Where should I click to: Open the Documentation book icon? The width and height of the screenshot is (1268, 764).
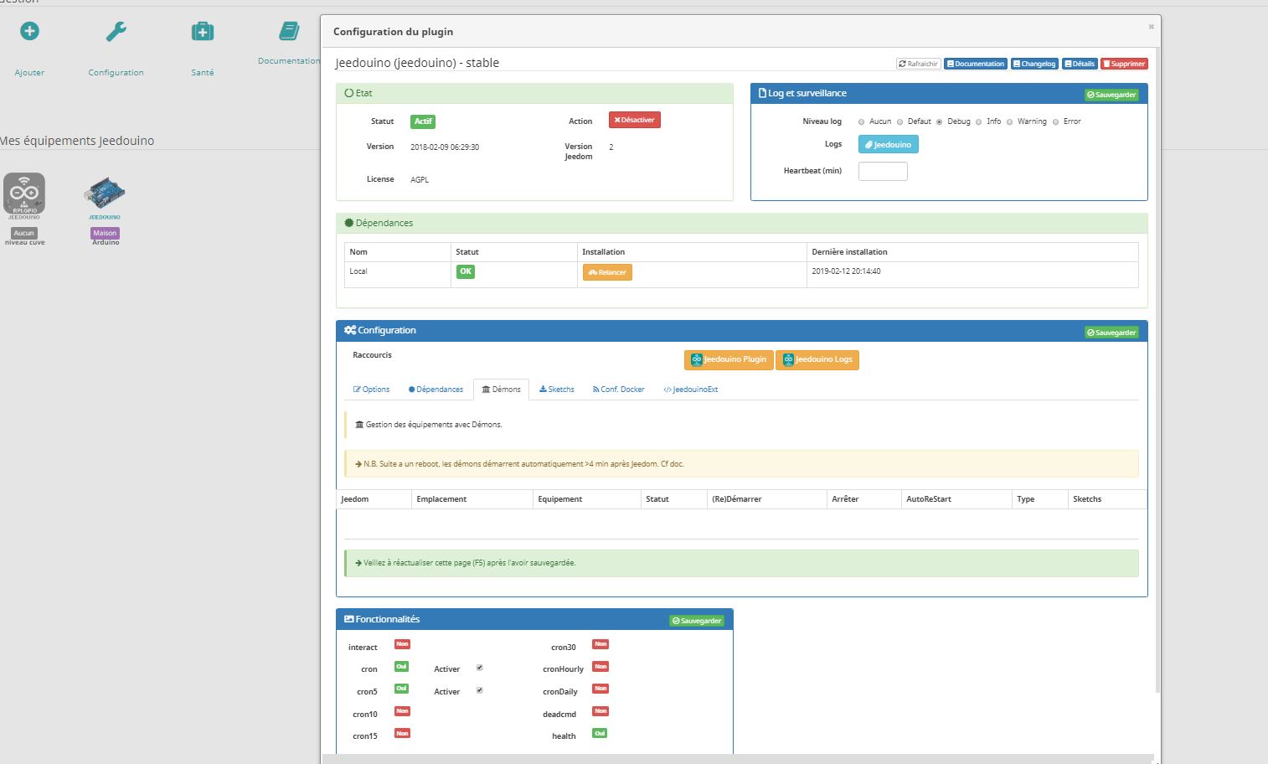pyautogui.click(x=289, y=32)
